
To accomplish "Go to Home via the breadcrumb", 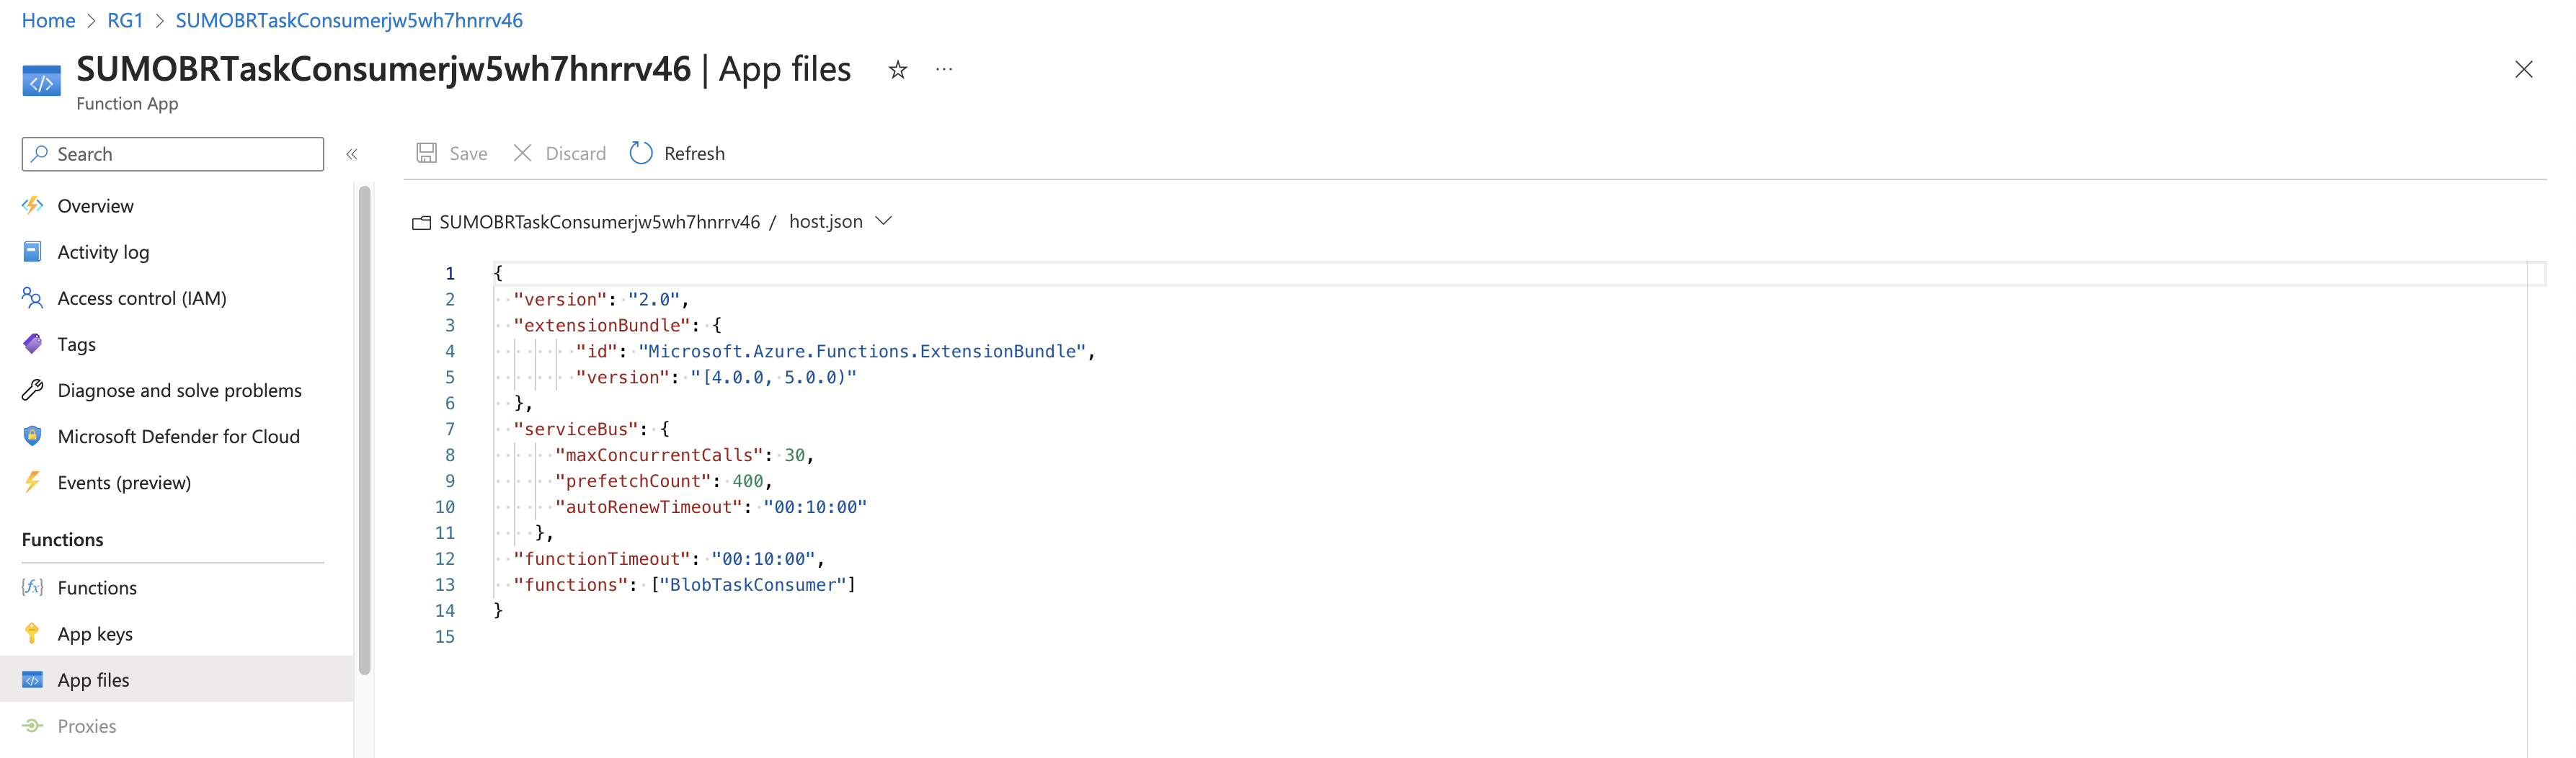I will 47,20.
